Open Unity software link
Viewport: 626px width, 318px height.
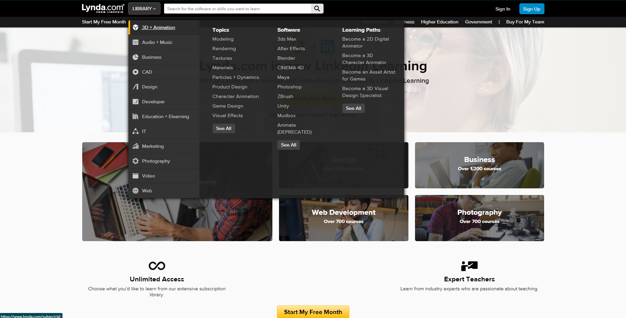pos(283,106)
